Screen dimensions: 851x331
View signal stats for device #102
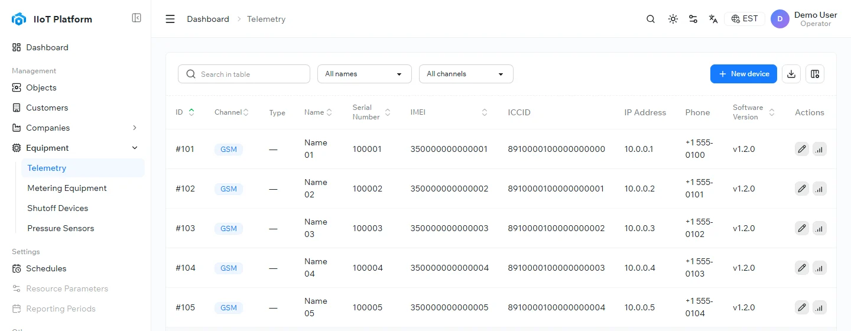pos(819,189)
